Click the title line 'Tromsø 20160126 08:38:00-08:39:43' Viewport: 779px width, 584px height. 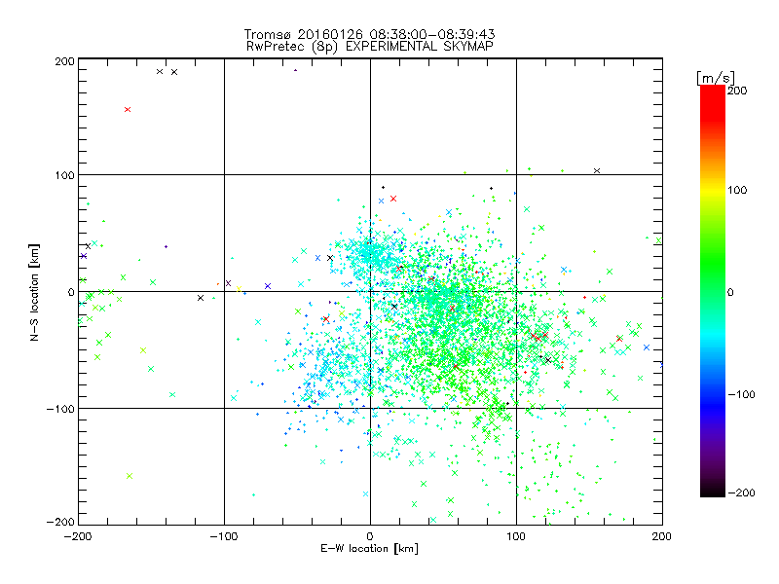(x=369, y=34)
